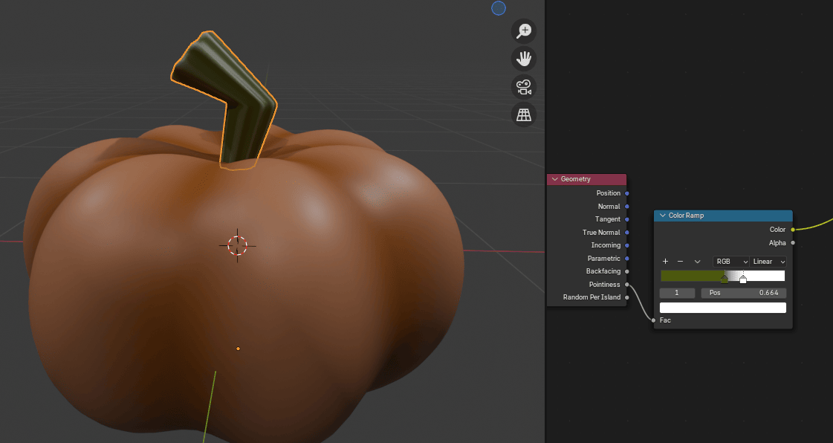Toggle the camera view icon

[525, 87]
